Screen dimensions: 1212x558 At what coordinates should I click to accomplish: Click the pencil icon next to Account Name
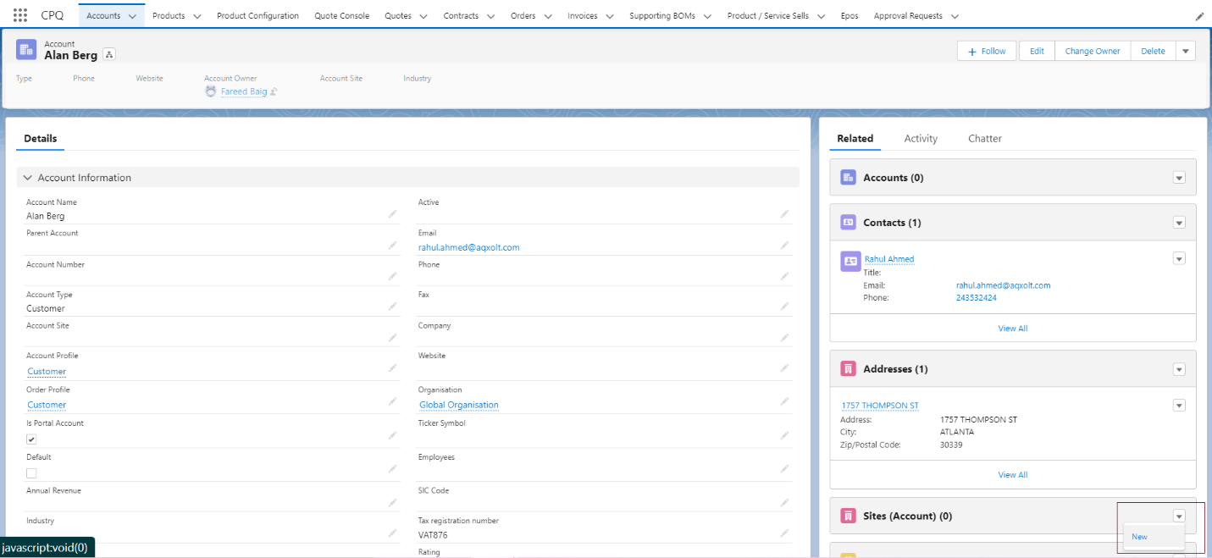point(392,214)
